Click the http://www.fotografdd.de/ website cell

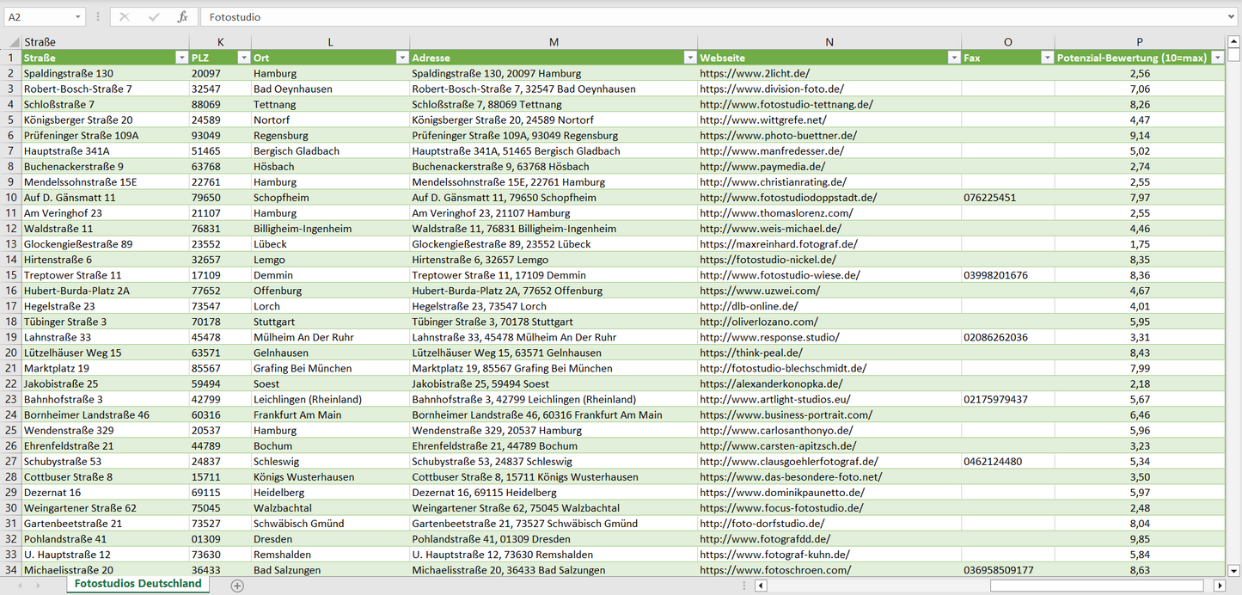point(765,539)
